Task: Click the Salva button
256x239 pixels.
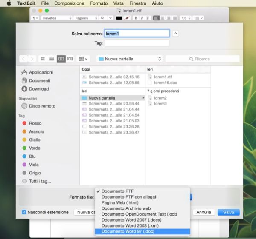Action: [x=228, y=212]
